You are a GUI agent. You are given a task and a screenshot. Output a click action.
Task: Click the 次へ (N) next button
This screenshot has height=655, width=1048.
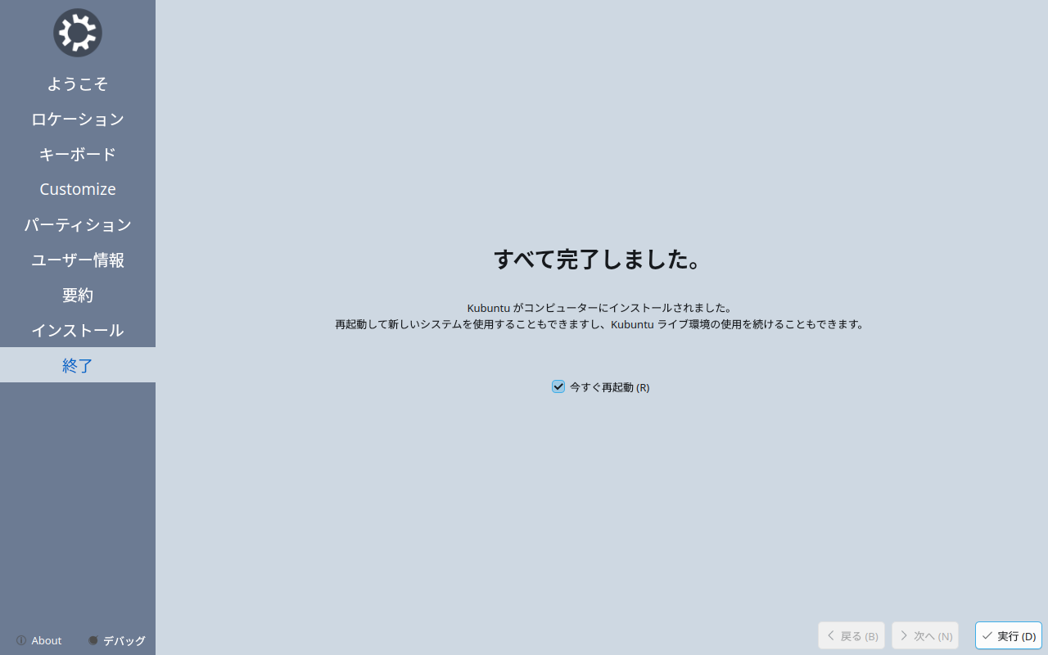click(925, 635)
